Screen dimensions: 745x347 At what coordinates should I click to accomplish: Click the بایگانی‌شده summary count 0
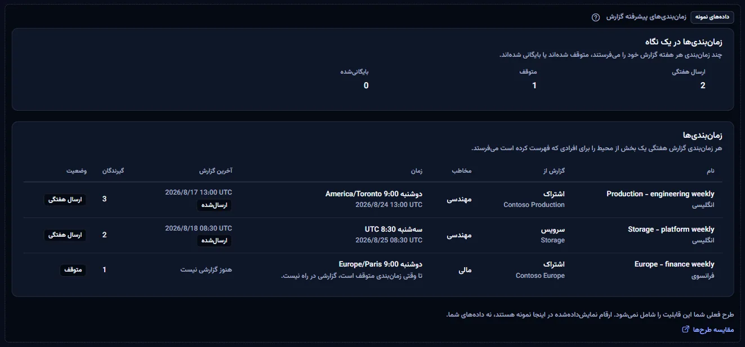click(366, 85)
